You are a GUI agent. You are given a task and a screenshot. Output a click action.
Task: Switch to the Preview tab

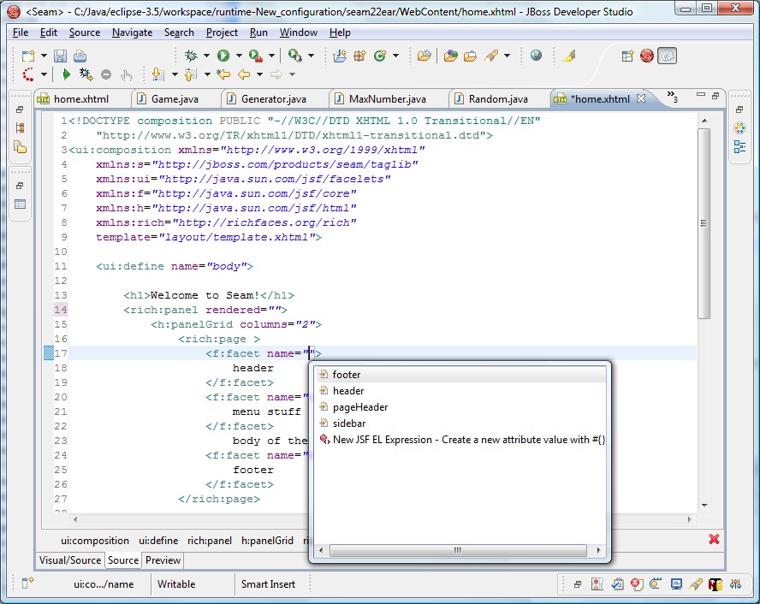pyautogui.click(x=163, y=560)
